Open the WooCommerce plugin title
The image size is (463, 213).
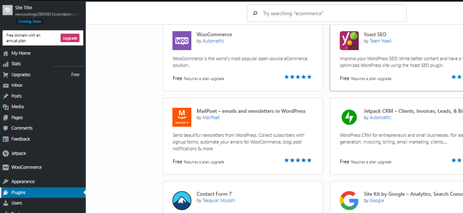tap(214, 34)
